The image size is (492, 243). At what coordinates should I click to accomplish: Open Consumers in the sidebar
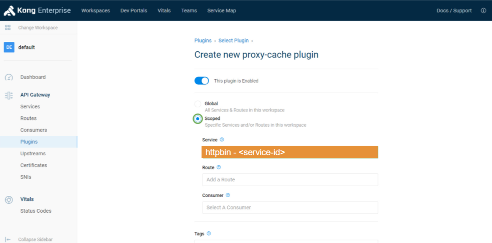(34, 130)
